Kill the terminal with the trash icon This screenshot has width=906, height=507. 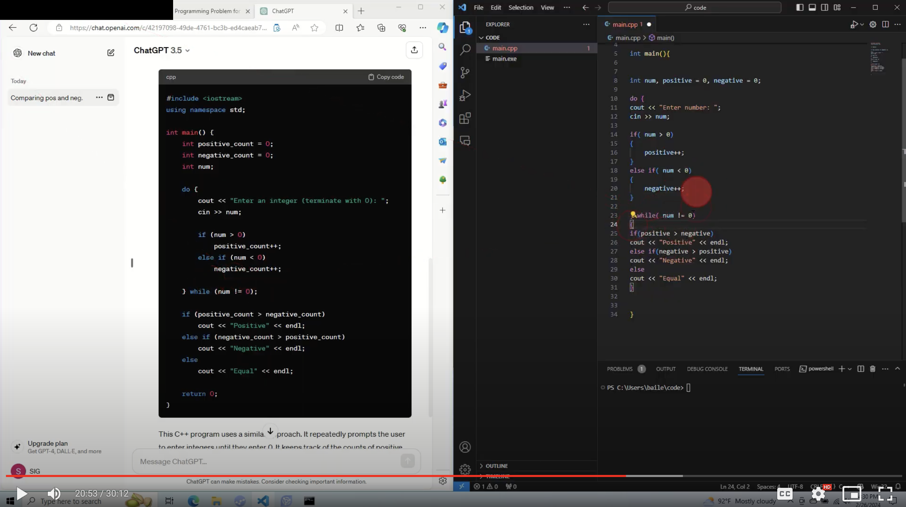[x=872, y=369]
